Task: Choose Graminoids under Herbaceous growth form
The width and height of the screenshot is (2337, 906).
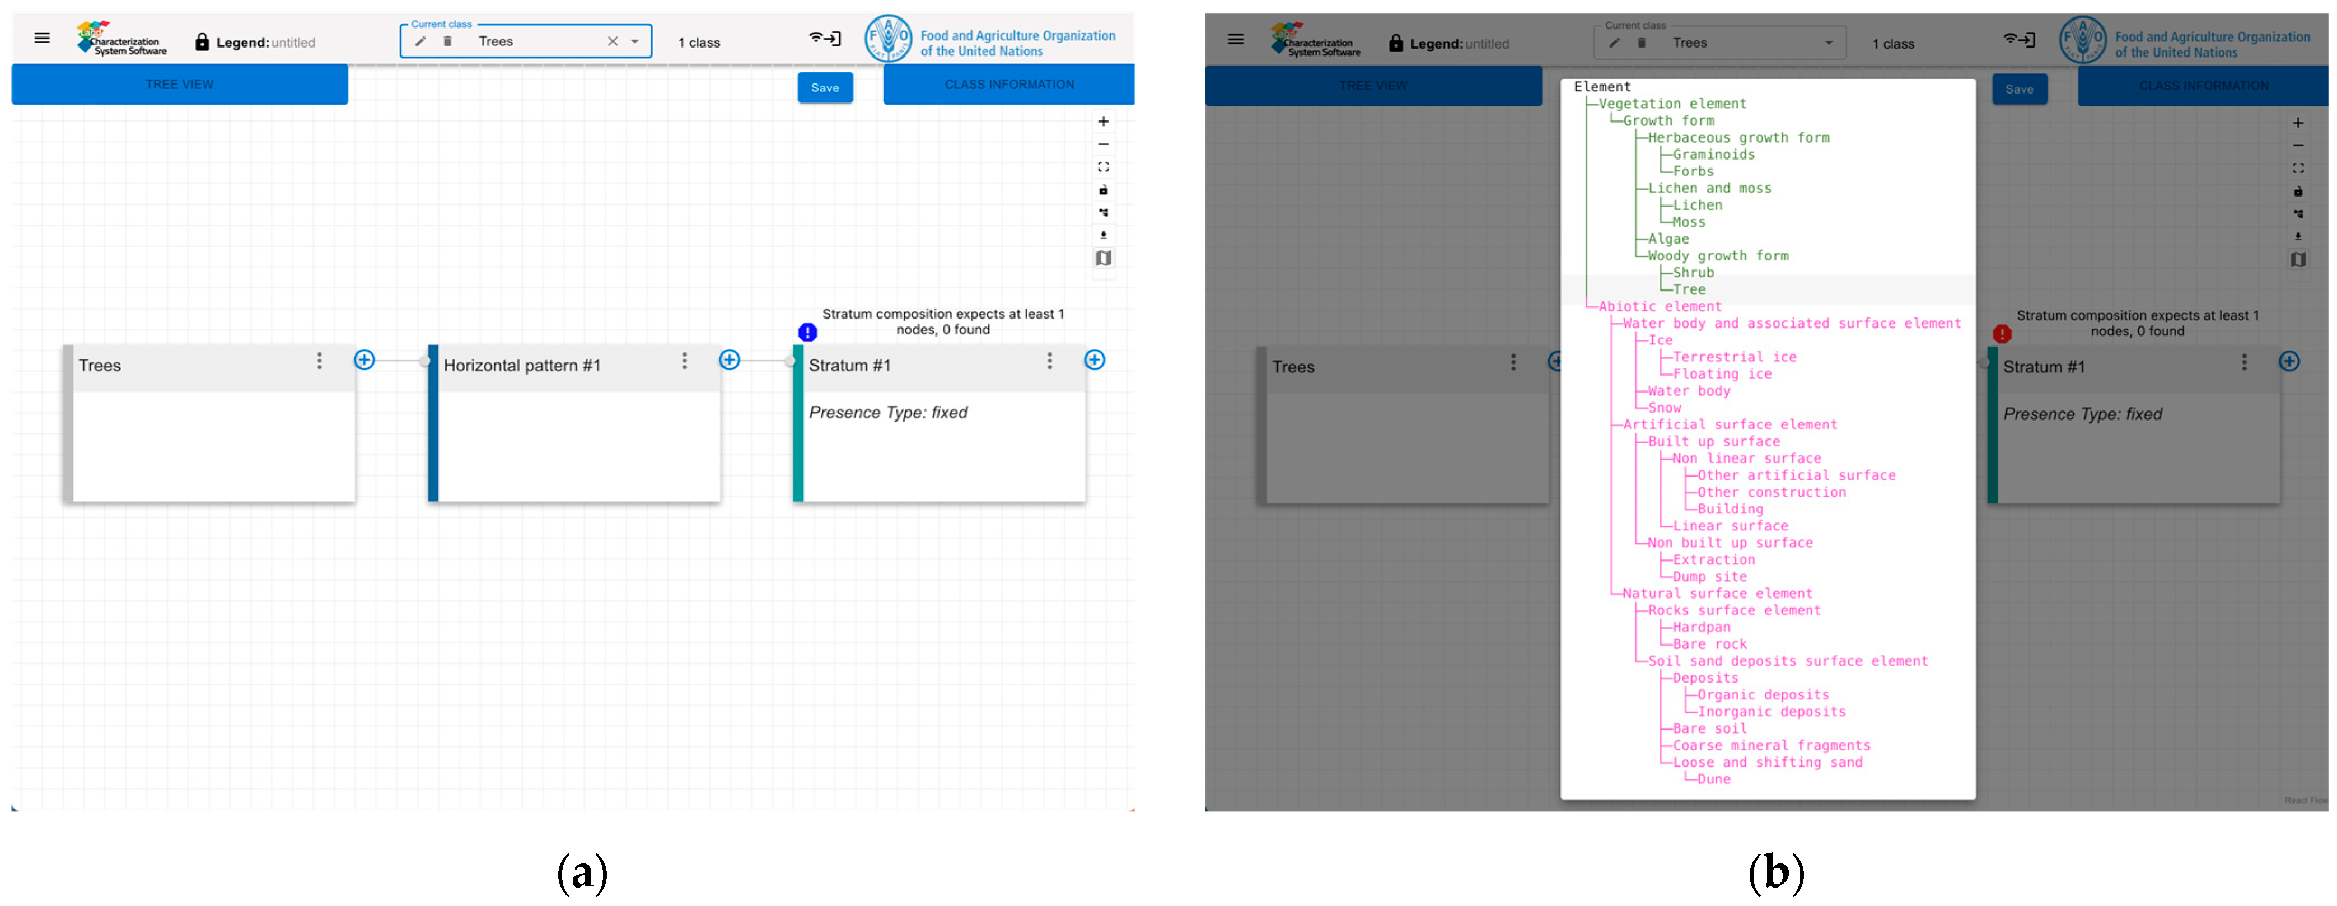Action: point(1713,155)
